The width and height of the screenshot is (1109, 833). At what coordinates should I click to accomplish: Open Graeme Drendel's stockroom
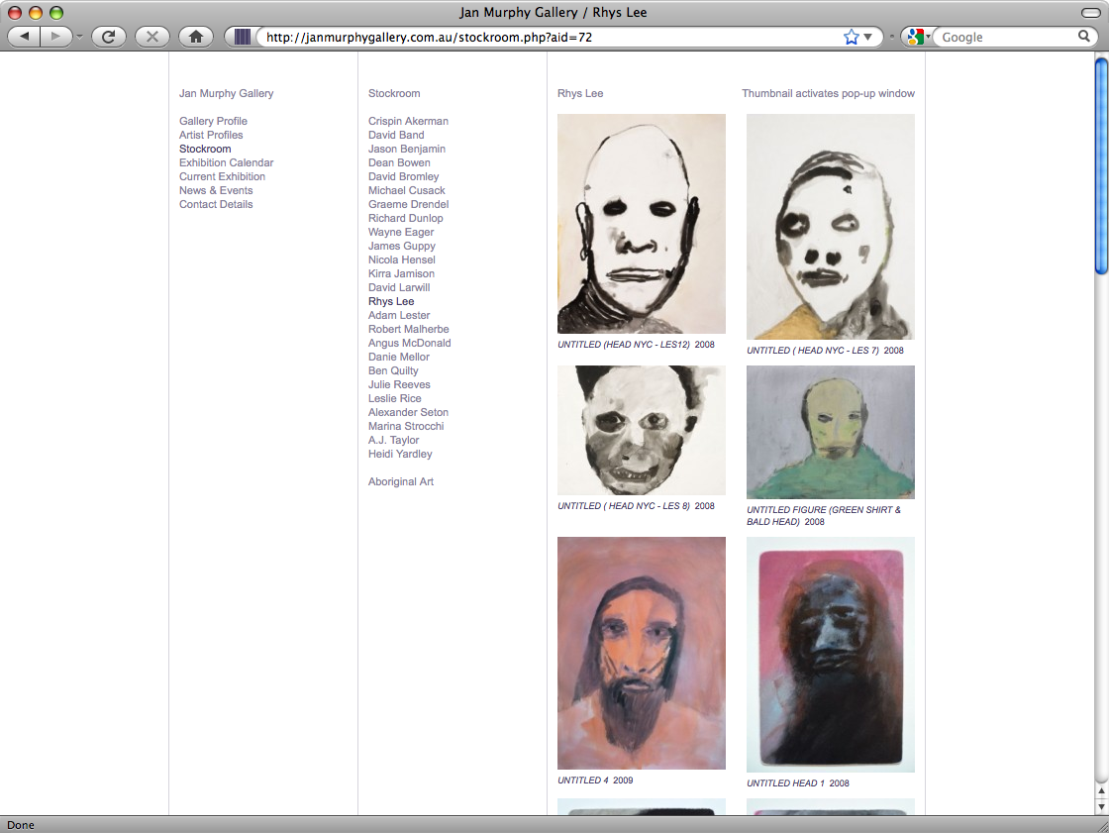tap(408, 204)
